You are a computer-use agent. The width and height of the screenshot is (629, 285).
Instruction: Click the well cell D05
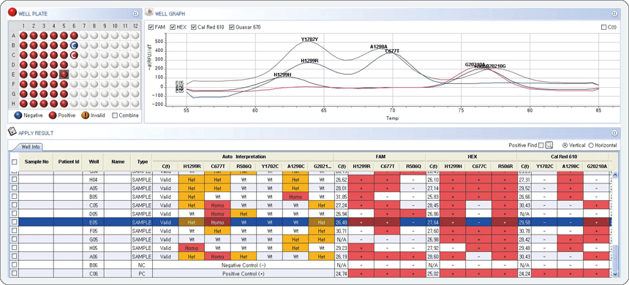pos(94,213)
